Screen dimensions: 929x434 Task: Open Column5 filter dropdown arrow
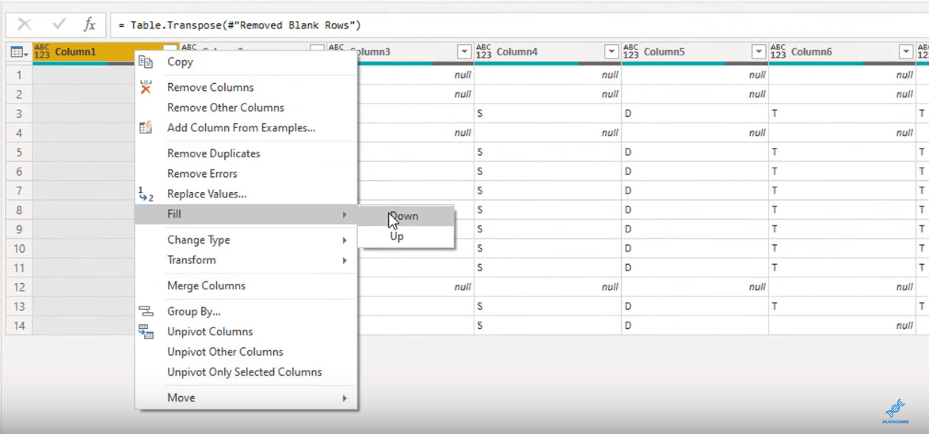tap(759, 52)
